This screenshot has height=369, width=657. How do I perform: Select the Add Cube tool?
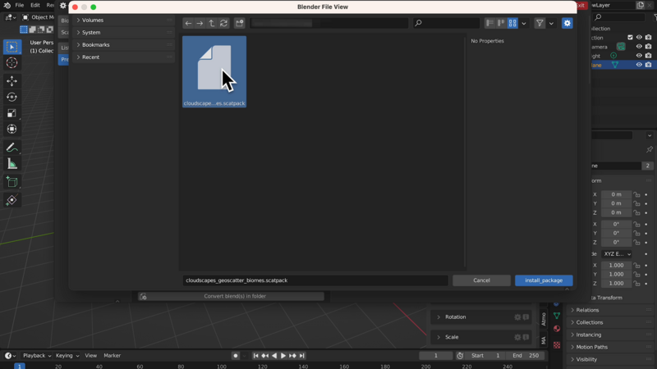point(11,182)
